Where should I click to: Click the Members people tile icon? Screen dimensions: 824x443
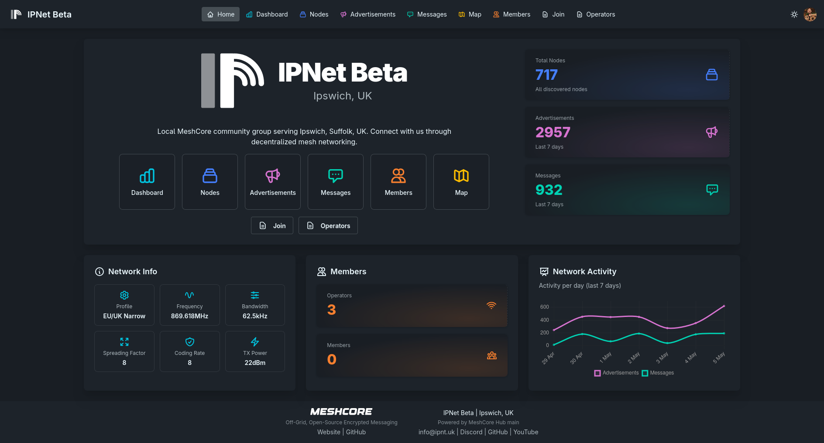pyautogui.click(x=398, y=176)
